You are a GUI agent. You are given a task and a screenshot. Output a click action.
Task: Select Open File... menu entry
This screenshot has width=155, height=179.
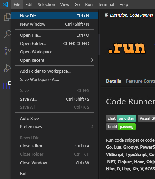55,35
